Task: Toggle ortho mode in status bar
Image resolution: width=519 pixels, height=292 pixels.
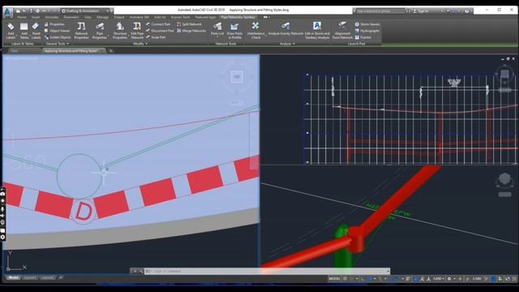Action: coord(362,279)
